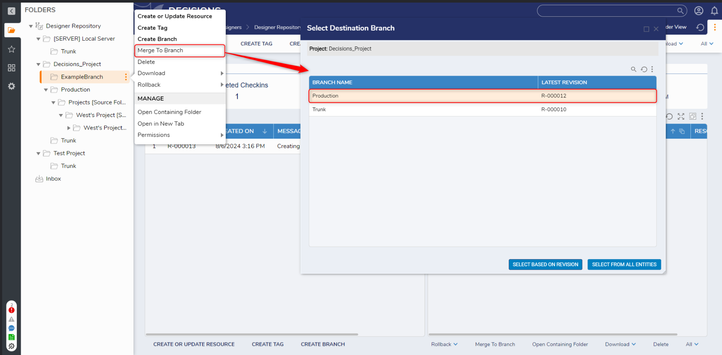
Task: Click the folders icon in left sidebar
Action: click(11, 30)
